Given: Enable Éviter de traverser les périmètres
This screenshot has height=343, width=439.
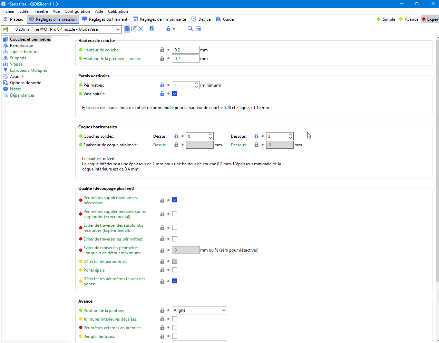Looking at the screenshot, I should click(x=175, y=239).
